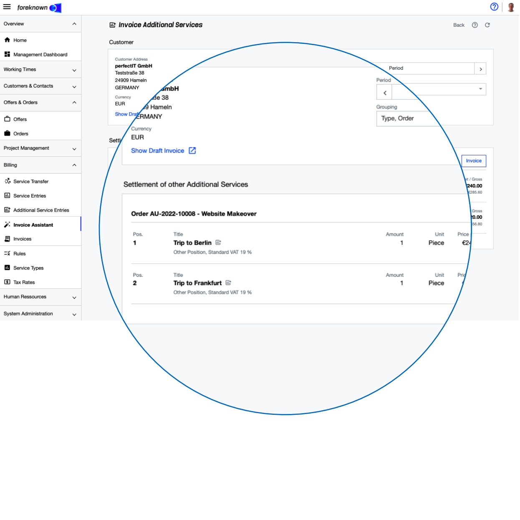Click the Additional Service Entries icon
Screen dimensions: 520x520
point(7,210)
